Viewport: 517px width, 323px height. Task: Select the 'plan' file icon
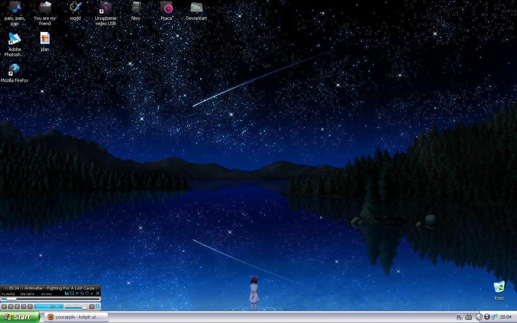pyautogui.click(x=45, y=42)
